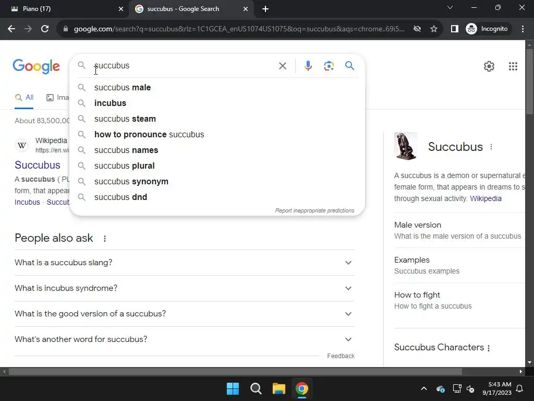Image resolution: width=534 pixels, height=401 pixels.
Task: Open a new browser tab
Action: (265, 9)
